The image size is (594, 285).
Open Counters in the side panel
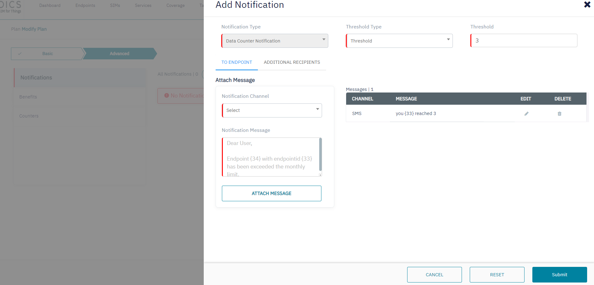[29, 116]
